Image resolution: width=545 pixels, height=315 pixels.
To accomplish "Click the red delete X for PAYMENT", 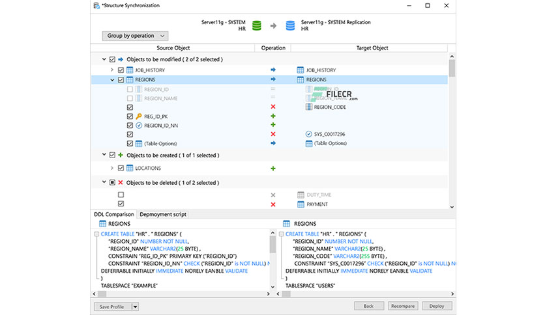I will pyautogui.click(x=273, y=204).
